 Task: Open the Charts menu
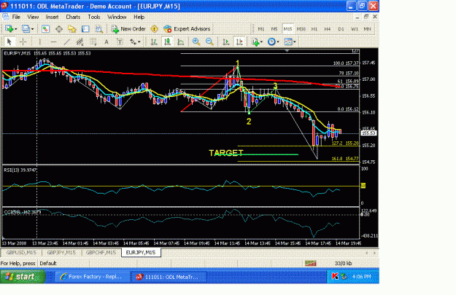[73, 17]
